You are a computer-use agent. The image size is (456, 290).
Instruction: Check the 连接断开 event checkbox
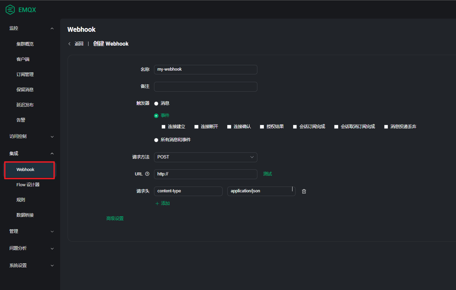(196, 127)
